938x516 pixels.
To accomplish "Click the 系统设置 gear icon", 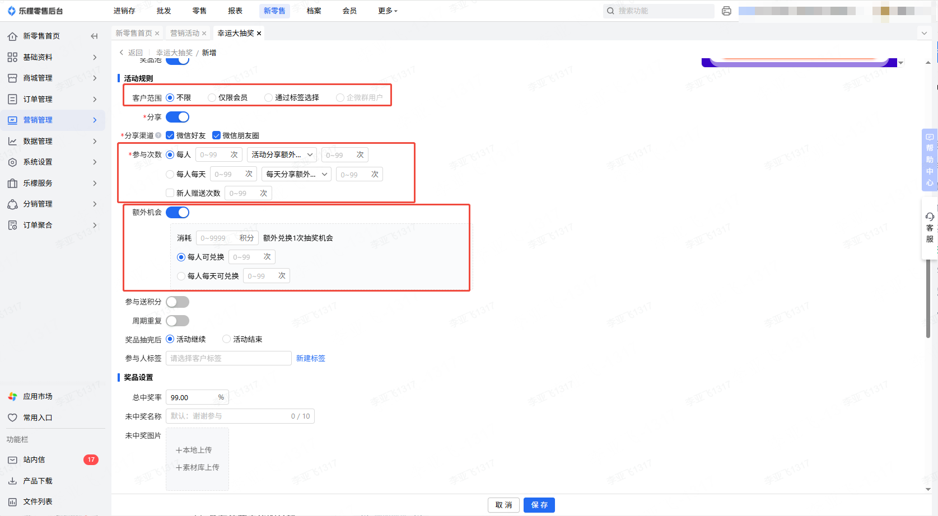I will tap(12, 162).
